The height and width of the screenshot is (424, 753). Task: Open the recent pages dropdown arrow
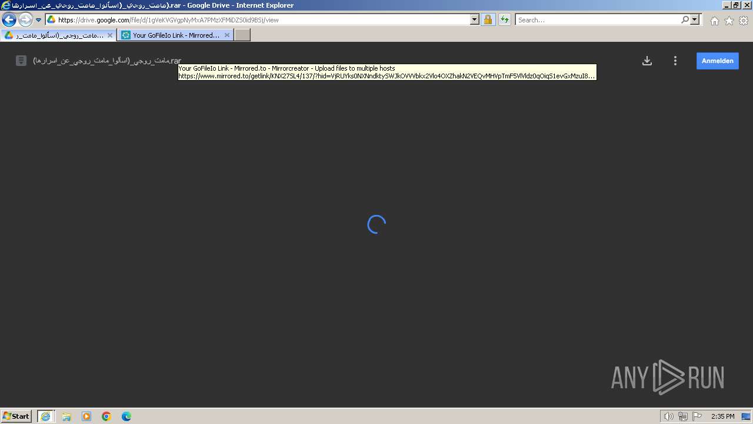[x=39, y=20]
